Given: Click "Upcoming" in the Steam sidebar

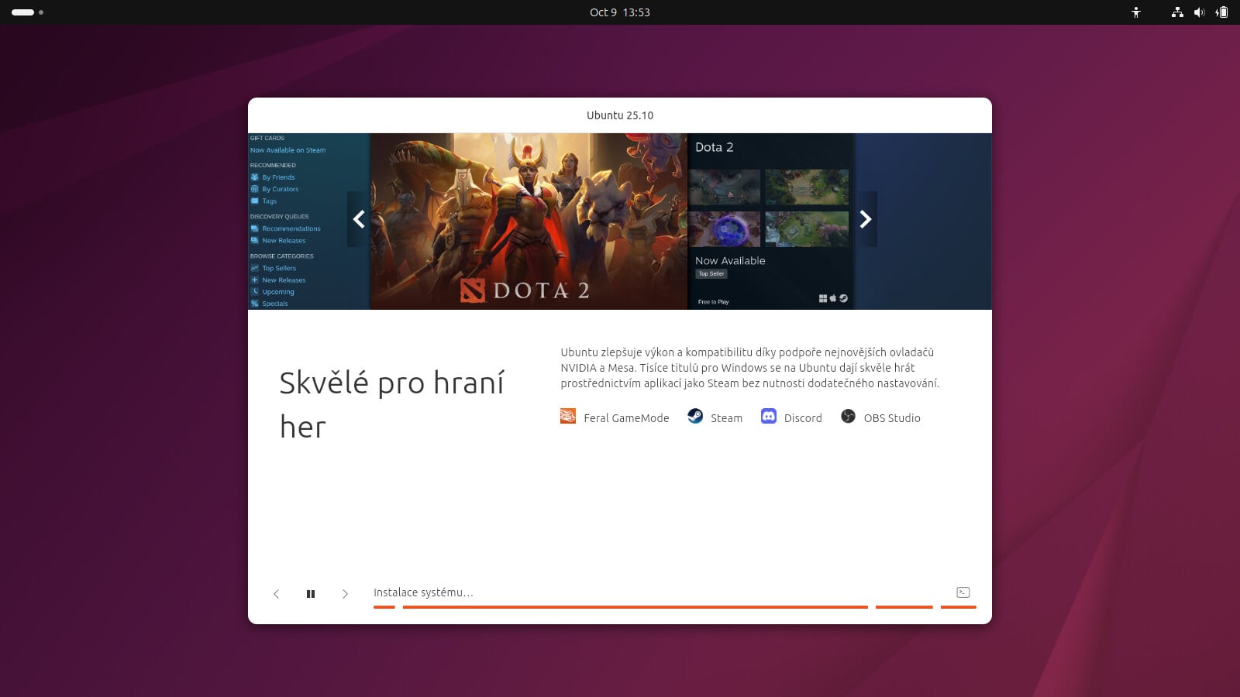Looking at the screenshot, I should pyautogui.click(x=277, y=292).
